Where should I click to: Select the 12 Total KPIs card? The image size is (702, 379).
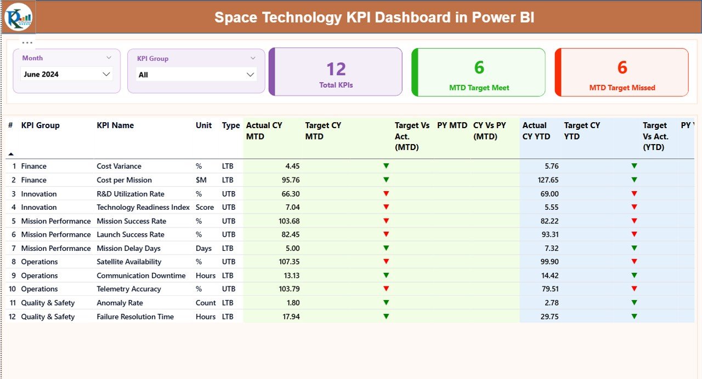tap(335, 72)
